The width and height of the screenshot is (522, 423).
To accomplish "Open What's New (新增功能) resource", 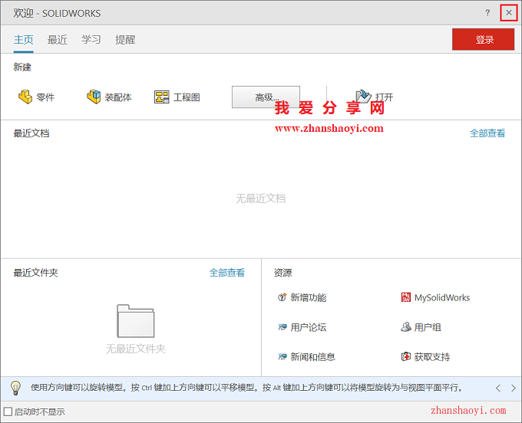I will [x=302, y=297].
